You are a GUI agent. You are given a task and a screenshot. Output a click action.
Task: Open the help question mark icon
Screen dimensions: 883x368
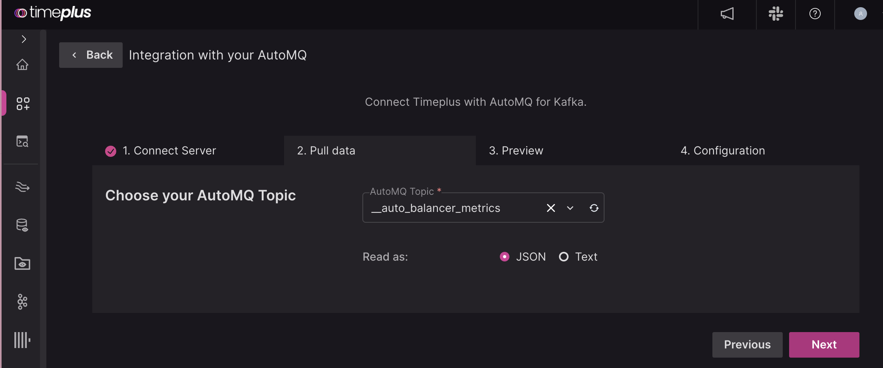click(x=815, y=14)
